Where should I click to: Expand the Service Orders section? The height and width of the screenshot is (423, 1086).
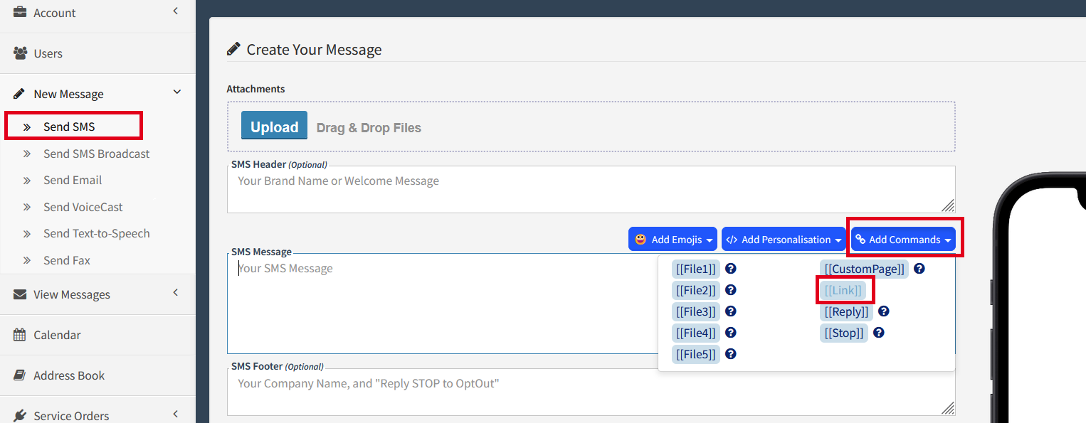[176, 413]
